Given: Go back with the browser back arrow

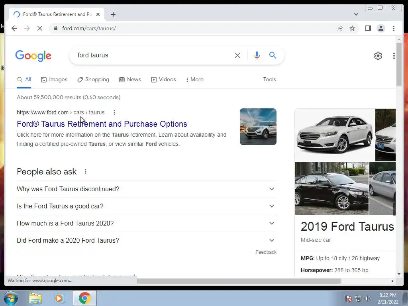Looking at the screenshot, I should point(14,28).
